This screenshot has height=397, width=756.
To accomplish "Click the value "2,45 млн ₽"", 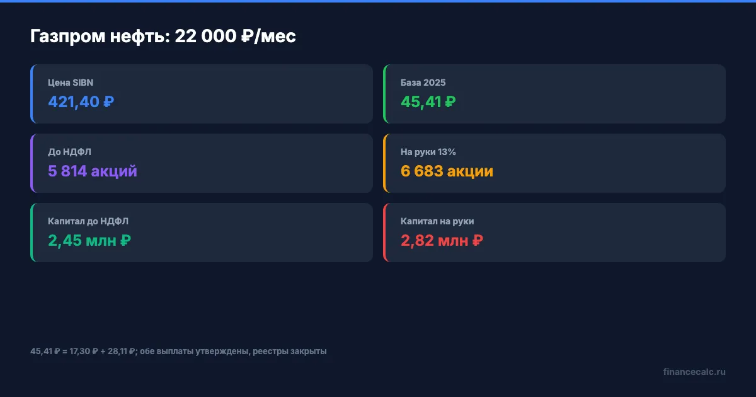I will [x=89, y=240].
